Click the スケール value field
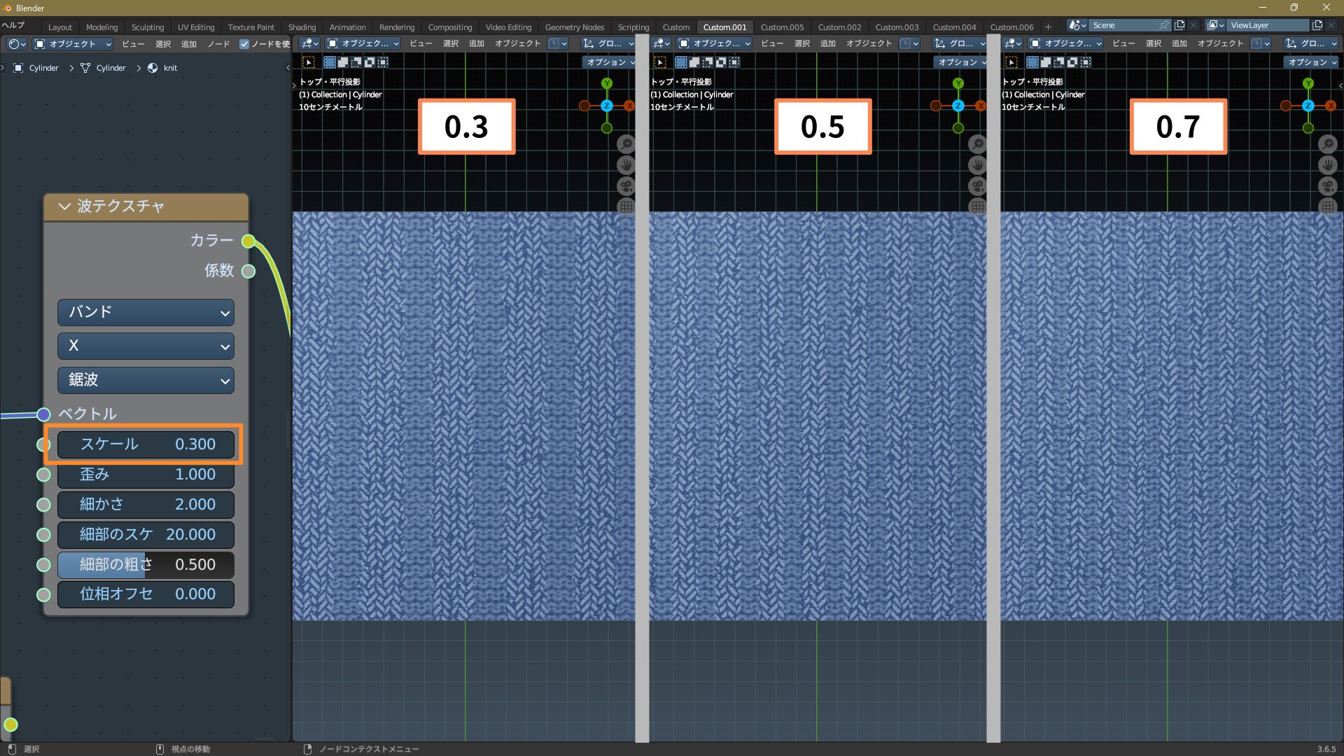 146,444
